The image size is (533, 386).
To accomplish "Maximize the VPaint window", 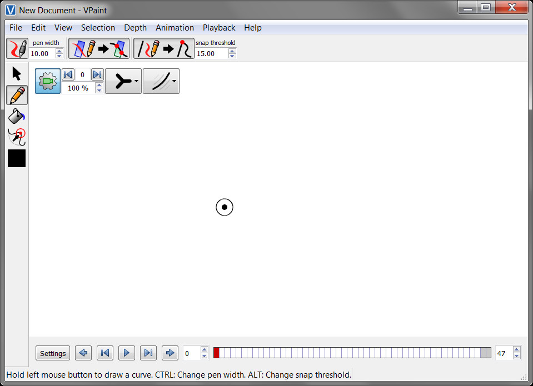I will pos(486,7).
